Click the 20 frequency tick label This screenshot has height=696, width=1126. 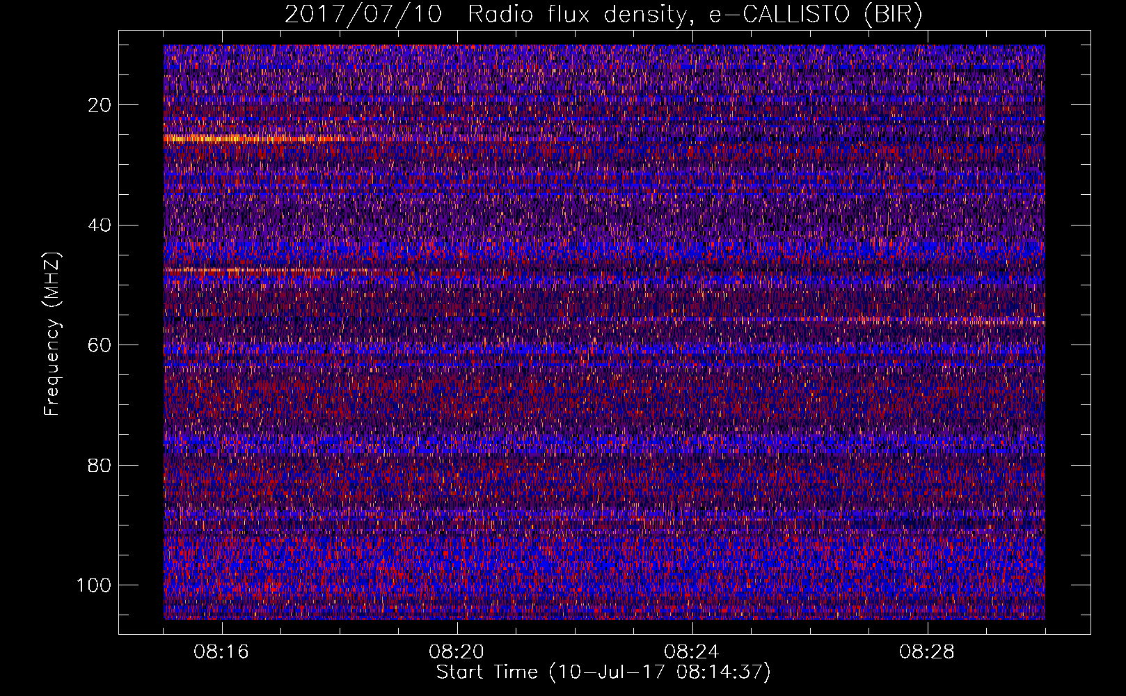click(100, 105)
